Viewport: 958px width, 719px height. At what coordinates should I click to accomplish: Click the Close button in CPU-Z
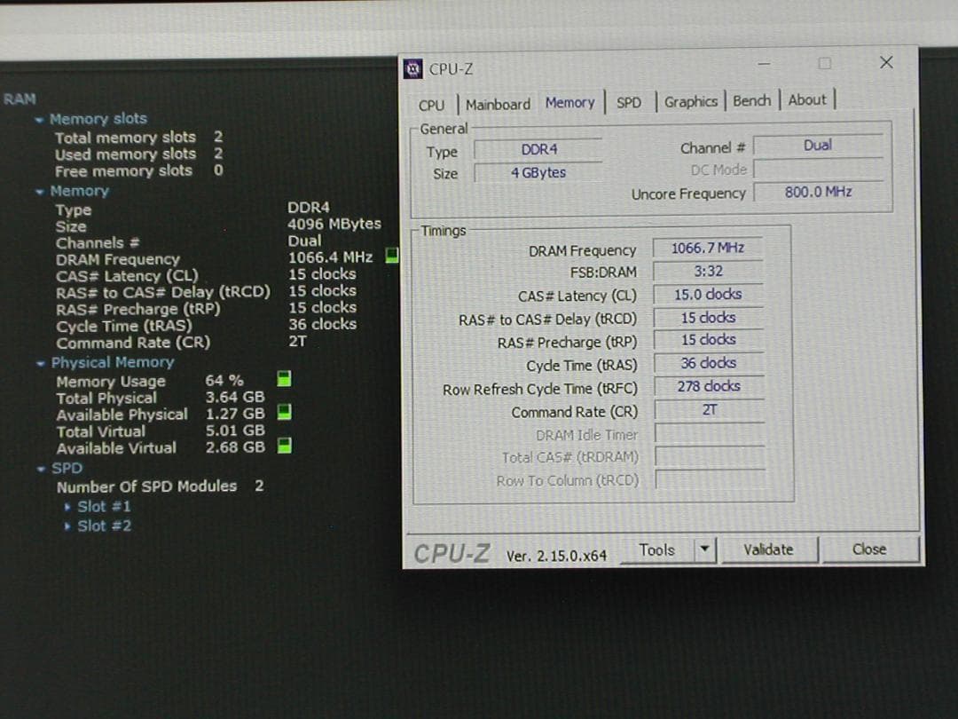coord(868,549)
